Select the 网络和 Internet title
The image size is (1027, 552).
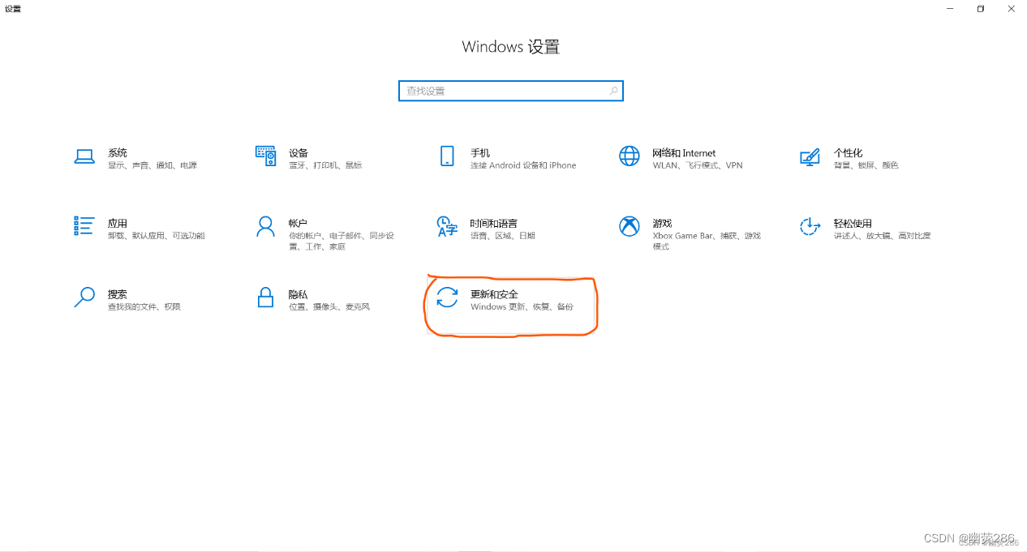684,152
